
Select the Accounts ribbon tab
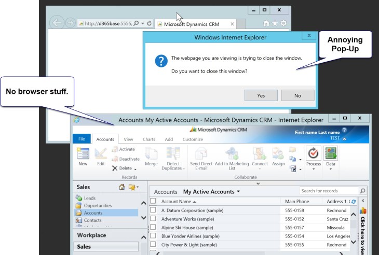point(105,139)
